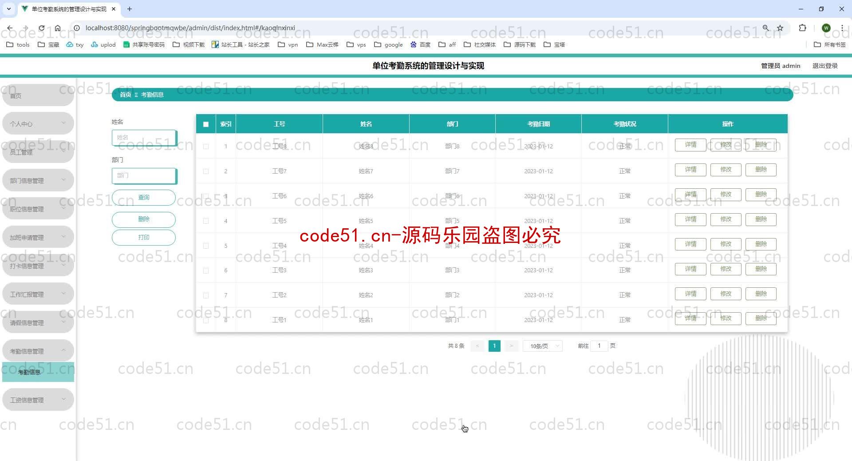This screenshot has height=461, width=852.
Task: Open the 站长工具 bookmark
Action: pos(241,44)
